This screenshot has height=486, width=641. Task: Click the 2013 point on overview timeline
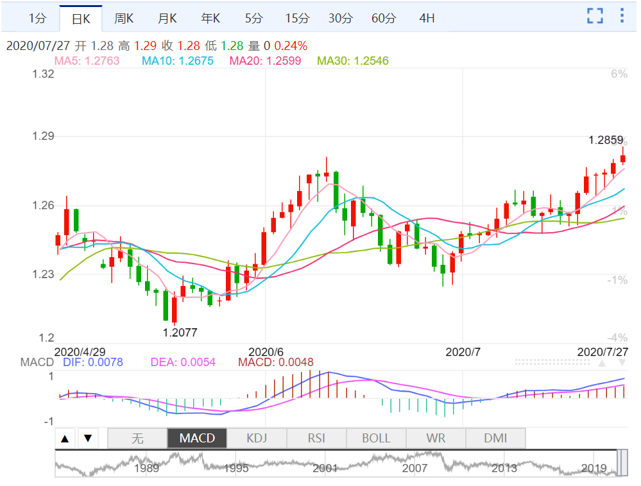(x=504, y=468)
